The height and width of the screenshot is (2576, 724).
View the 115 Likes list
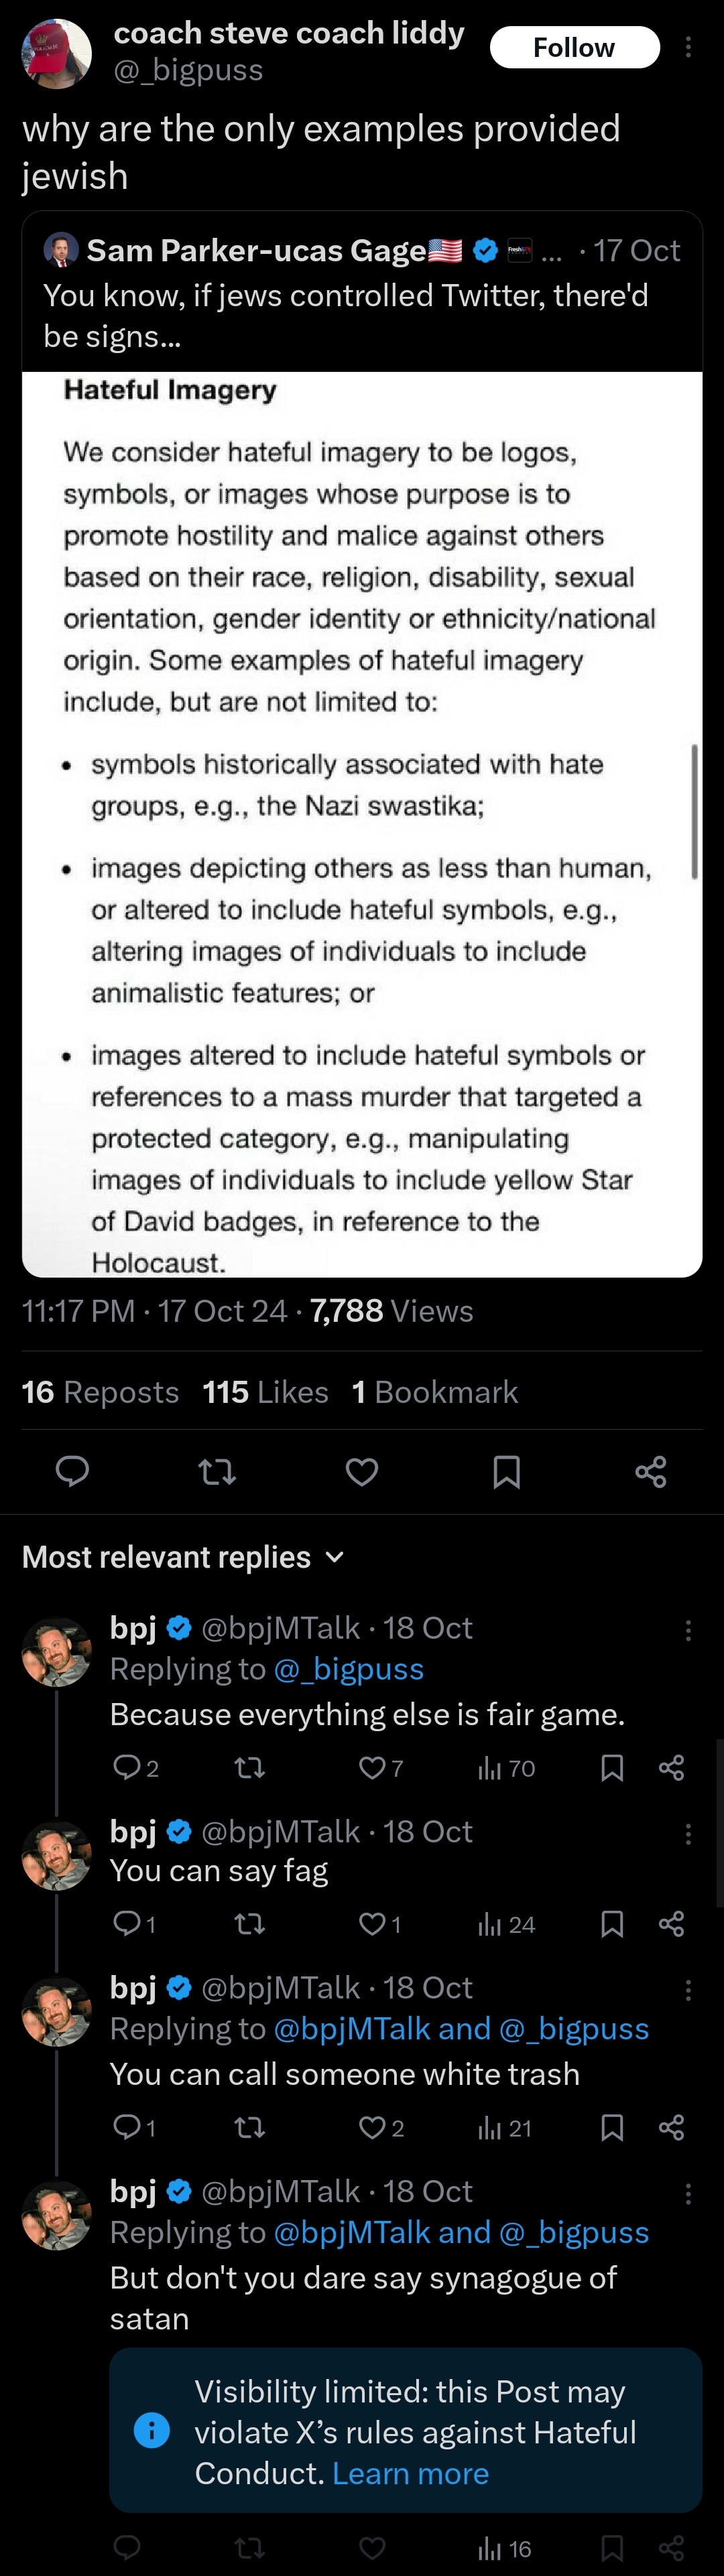pos(265,1392)
